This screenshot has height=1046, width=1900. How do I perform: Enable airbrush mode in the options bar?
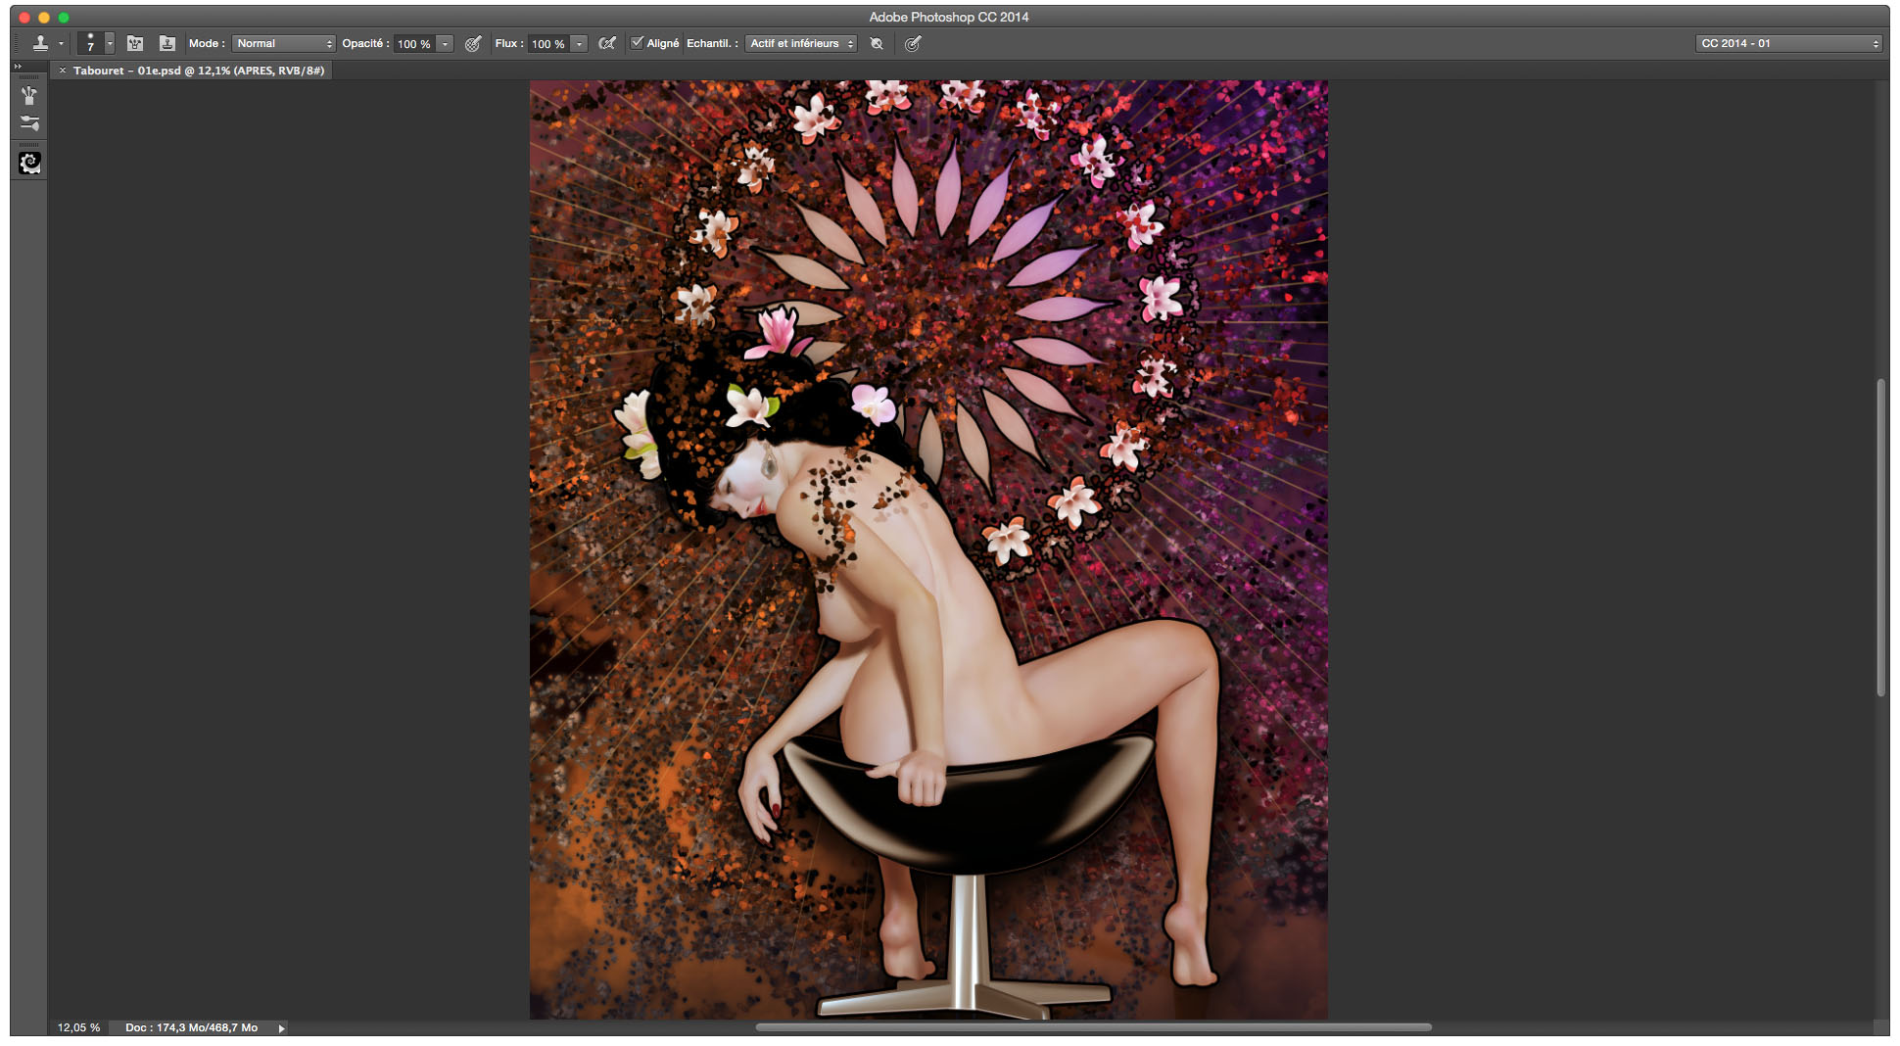point(607,43)
